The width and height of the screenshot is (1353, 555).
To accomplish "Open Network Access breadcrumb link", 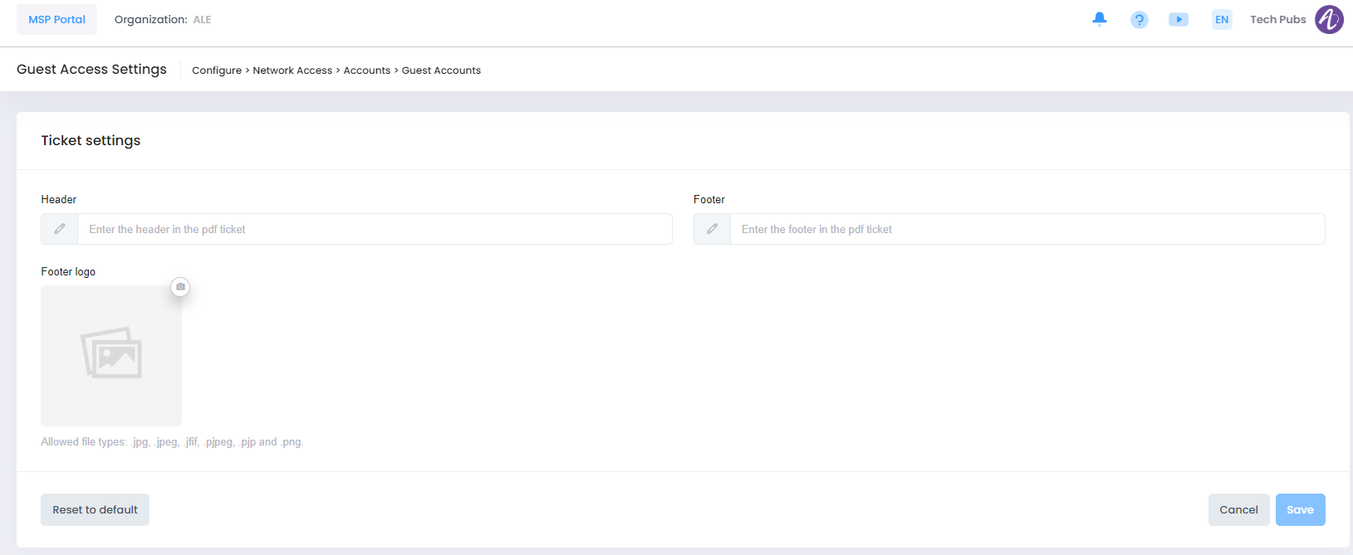I will [292, 71].
